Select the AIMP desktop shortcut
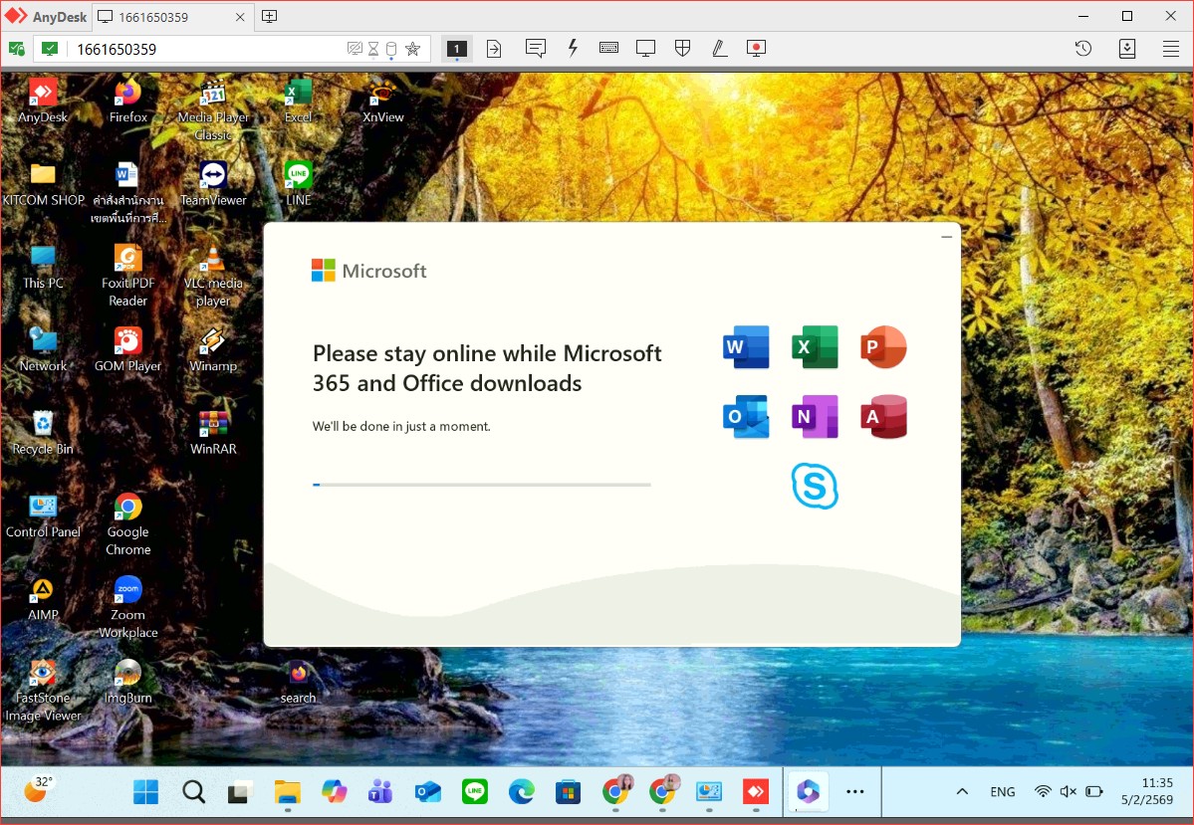1194x825 pixels. click(43, 599)
